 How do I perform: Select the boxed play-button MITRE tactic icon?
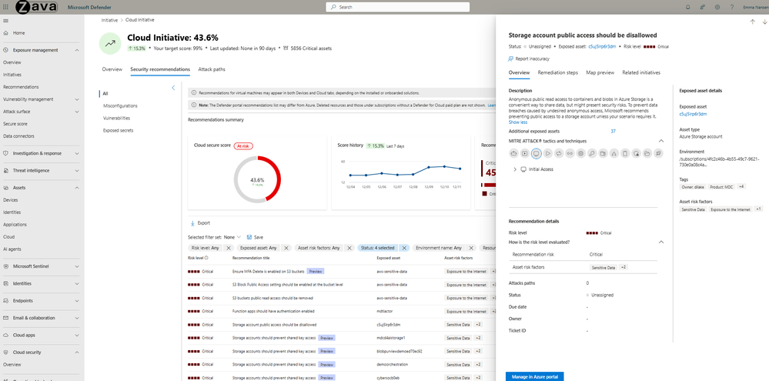[525, 153]
